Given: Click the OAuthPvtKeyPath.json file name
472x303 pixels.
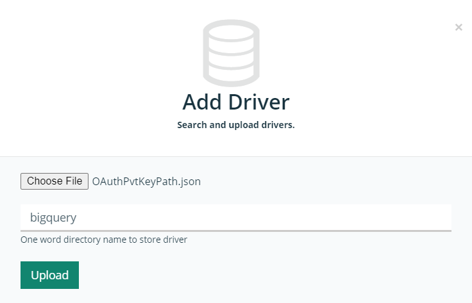Looking at the screenshot, I should click(146, 181).
